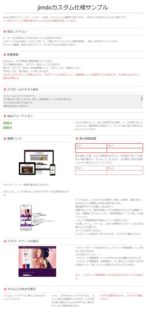
Task: Expand the 質問B accordion item
Action: (x=8, y=128)
